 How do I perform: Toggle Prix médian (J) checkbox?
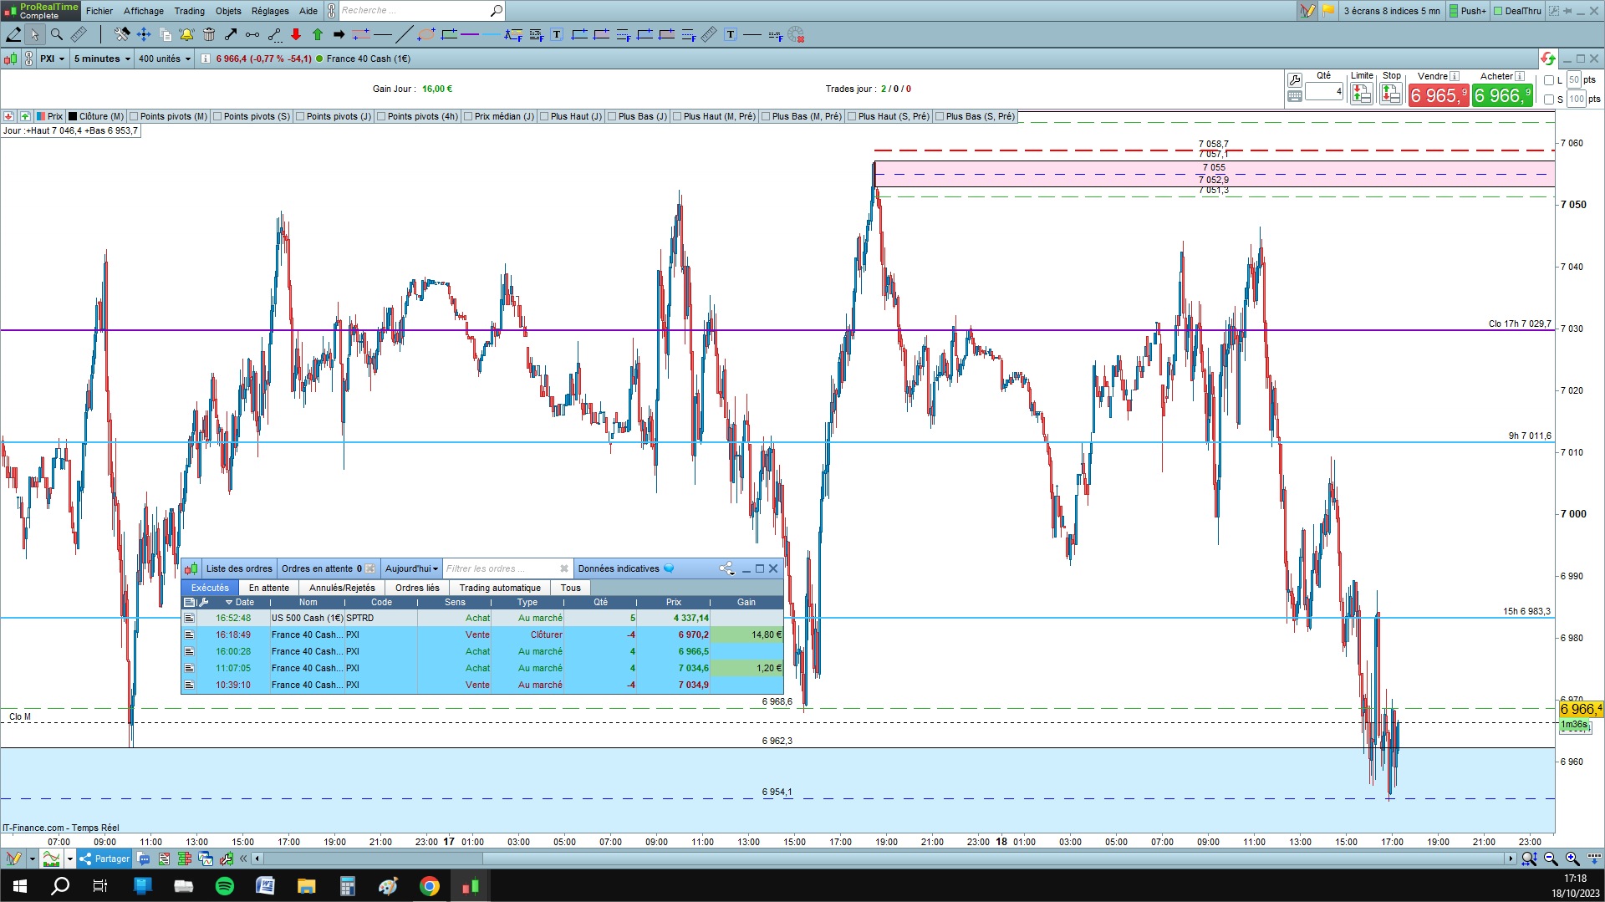(x=468, y=116)
